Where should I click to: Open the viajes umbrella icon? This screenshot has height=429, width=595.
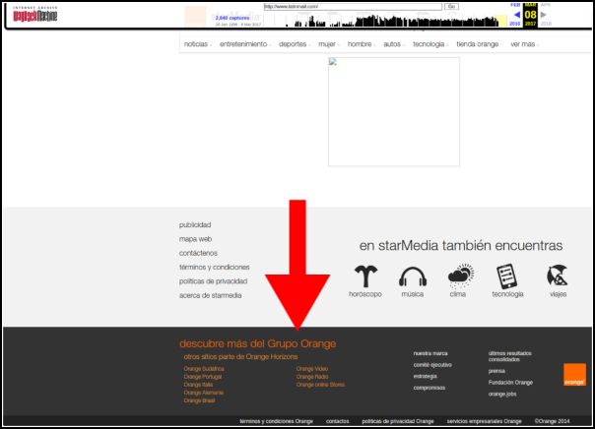pyautogui.click(x=557, y=276)
